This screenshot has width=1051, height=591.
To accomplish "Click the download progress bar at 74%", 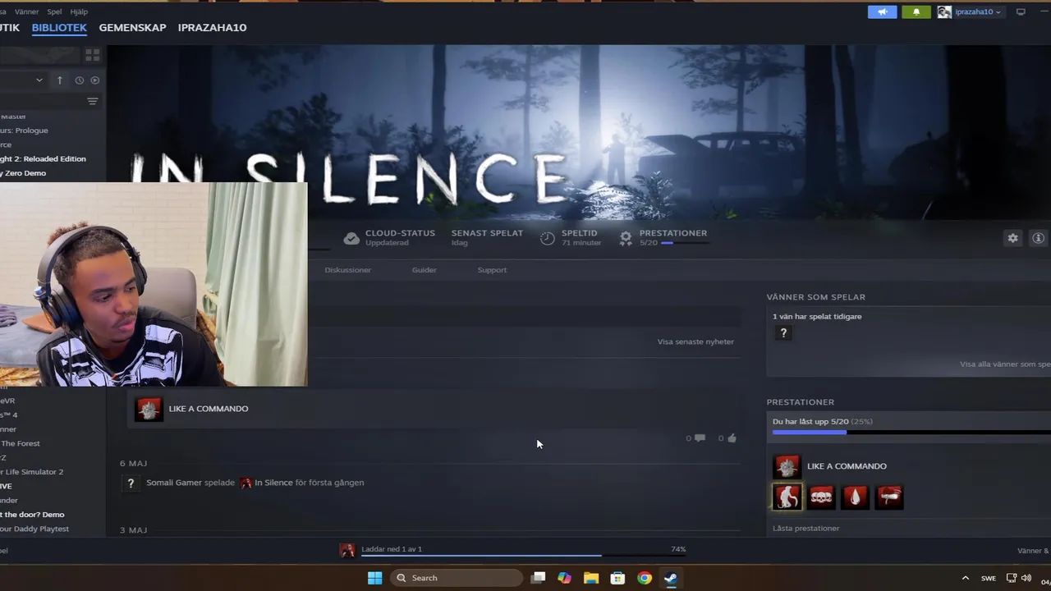I will pyautogui.click(x=523, y=556).
